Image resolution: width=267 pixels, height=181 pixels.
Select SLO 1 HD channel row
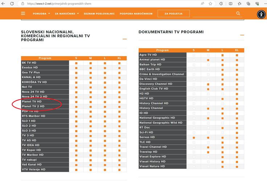[x=74, y=121]
